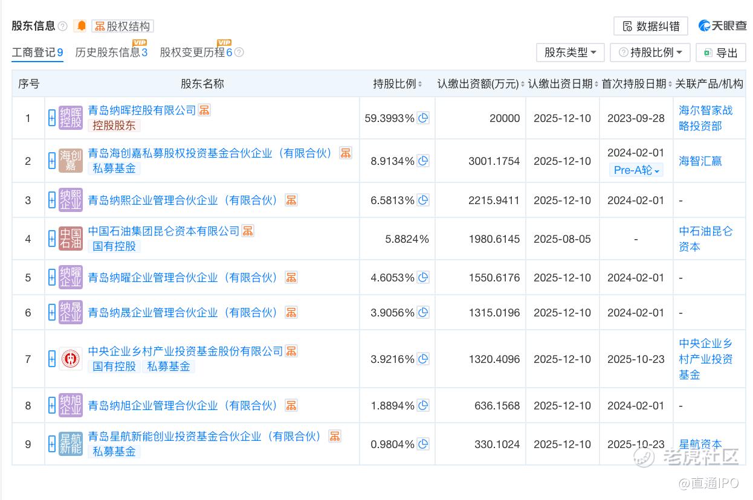Click the 数据纠错 button
This screenshot has width=753, height=500.
click(x=650, y=26)
